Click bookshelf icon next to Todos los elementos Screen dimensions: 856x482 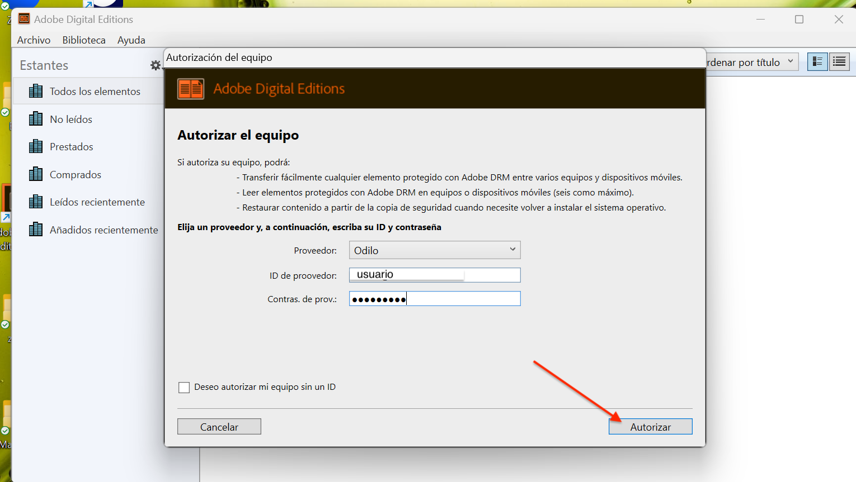point(36,90)
